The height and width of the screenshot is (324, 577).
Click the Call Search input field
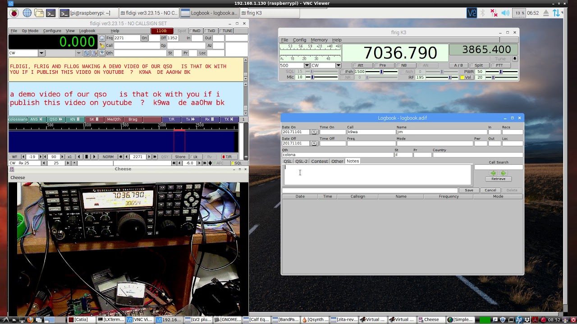[x=499, y=167]
